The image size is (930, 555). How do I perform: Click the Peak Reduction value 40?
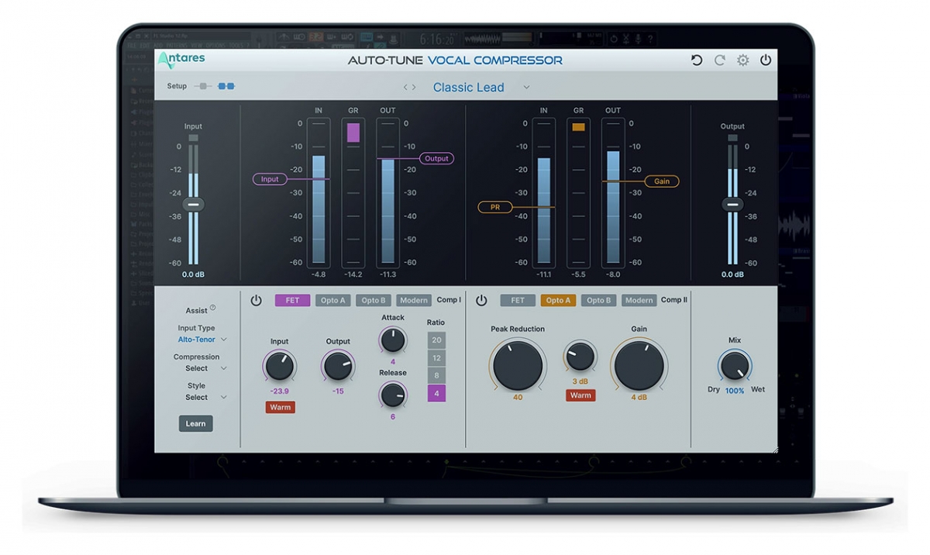[x=517, y=398]
